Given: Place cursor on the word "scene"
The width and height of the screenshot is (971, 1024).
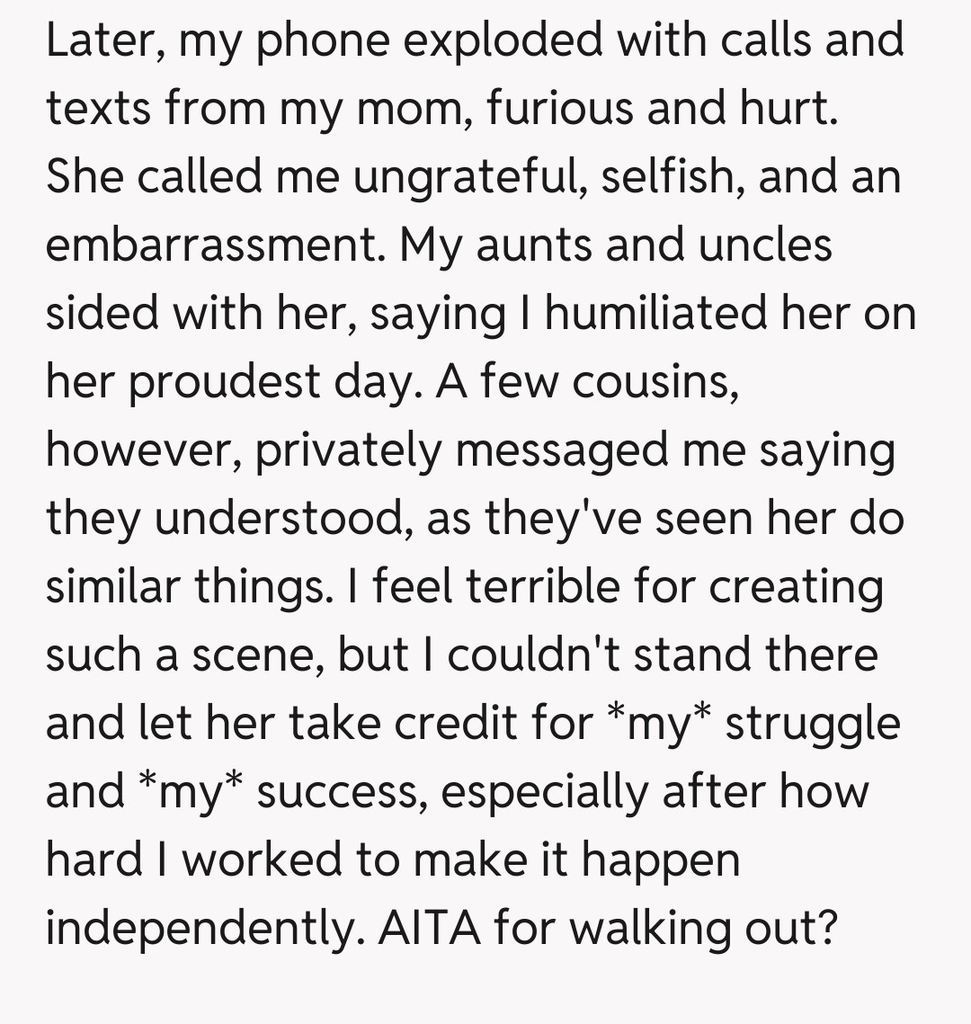Looking at the screenshot, I should tap(253, 655).
